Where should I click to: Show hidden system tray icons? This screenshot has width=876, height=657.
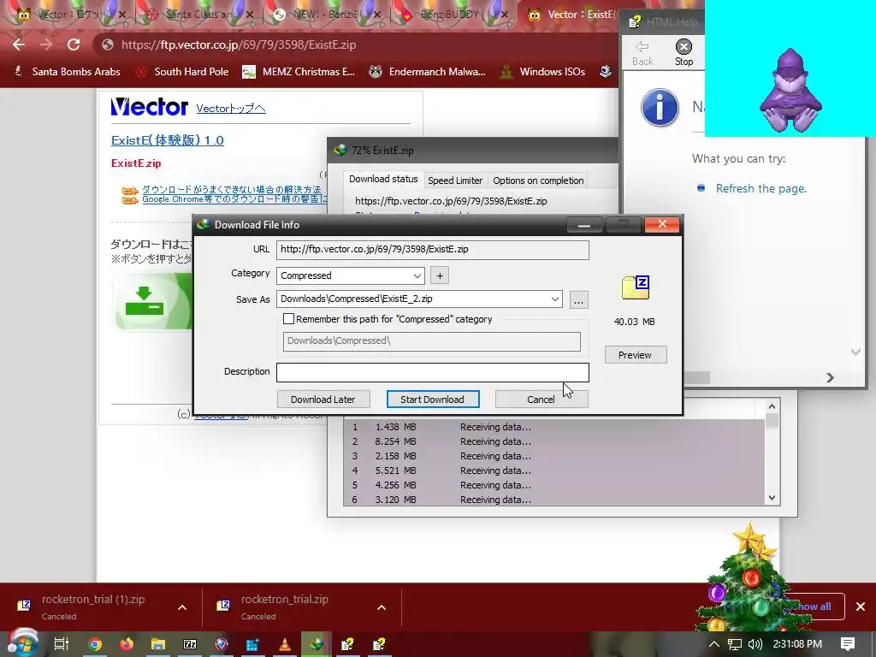(x=714, y=644)
